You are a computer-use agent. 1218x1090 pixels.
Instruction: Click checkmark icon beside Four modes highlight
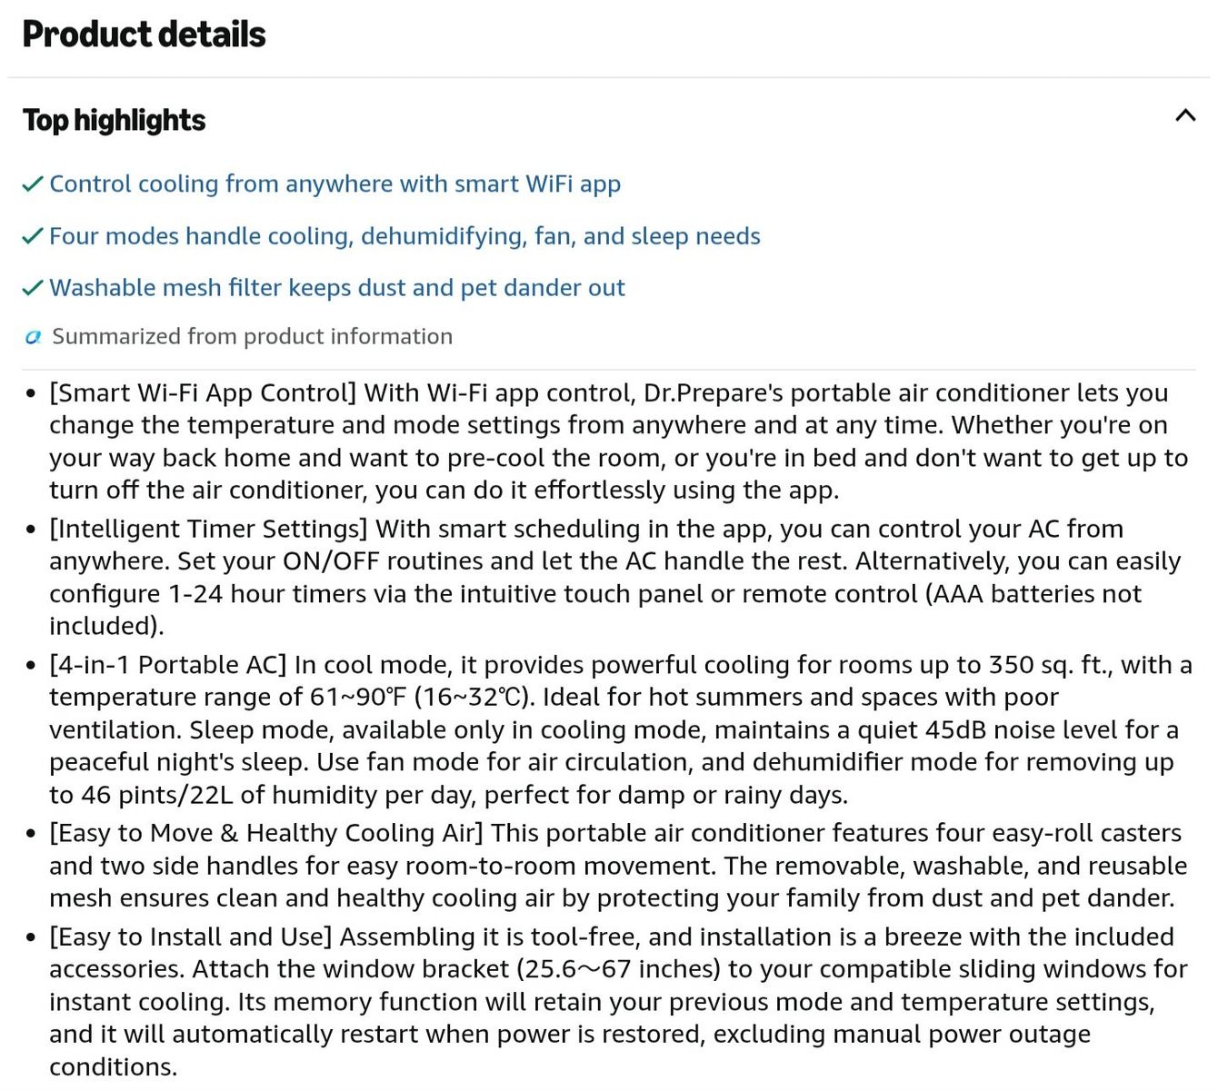(33, 236)
